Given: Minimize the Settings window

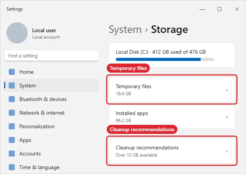Looking at the screenshot, I should pyautogui.click(x=202, y=9).
